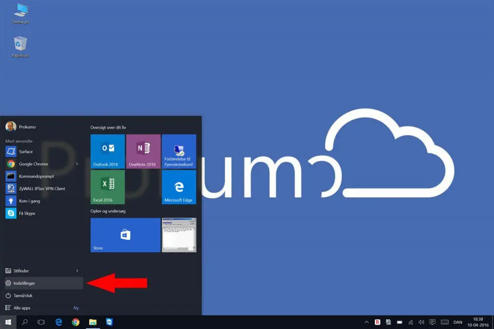Select the Papirkurv recycle bin icon
Image resolution: width=494 pixels, height=329 pixels.
20,47
